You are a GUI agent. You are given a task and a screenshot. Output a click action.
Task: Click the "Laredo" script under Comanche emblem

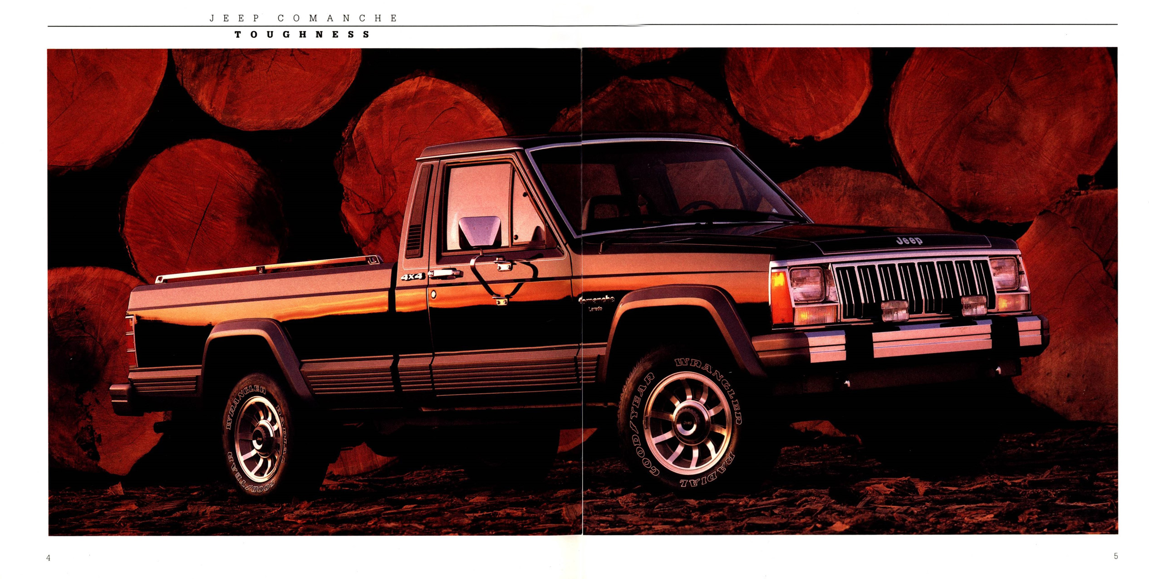(595, 309)
